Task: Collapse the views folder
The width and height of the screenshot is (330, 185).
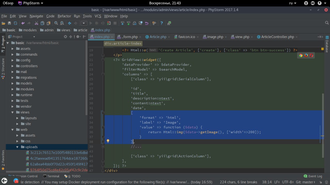Action: pos(12,112)
